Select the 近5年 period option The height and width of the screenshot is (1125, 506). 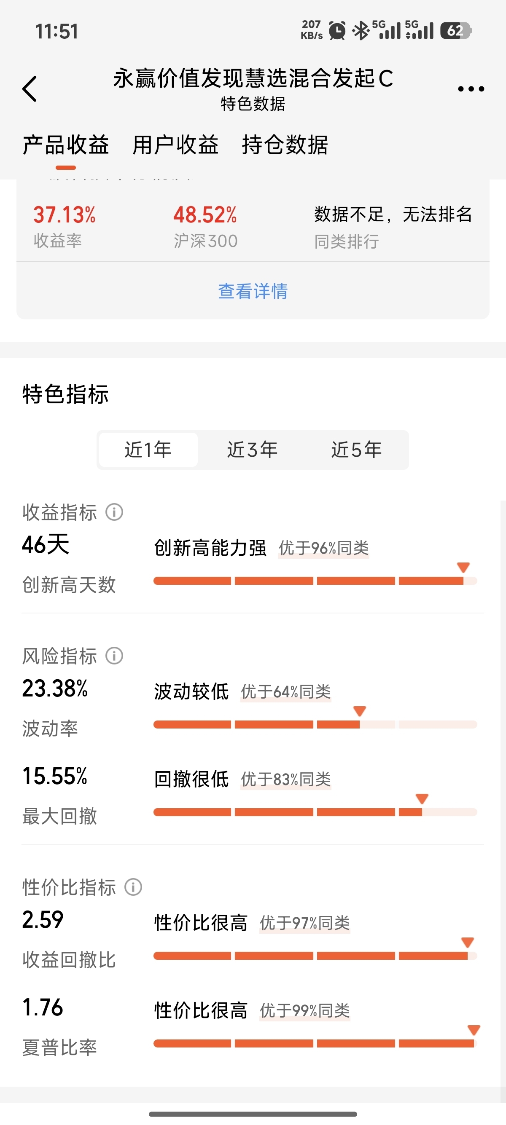[x=357, y=450]
